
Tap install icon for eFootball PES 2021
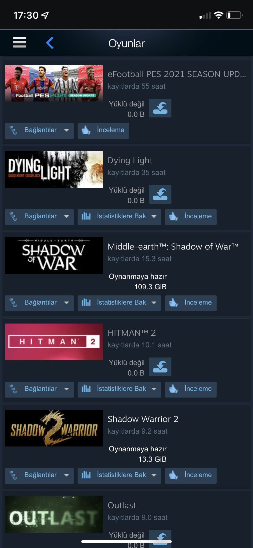pos(160,108)
